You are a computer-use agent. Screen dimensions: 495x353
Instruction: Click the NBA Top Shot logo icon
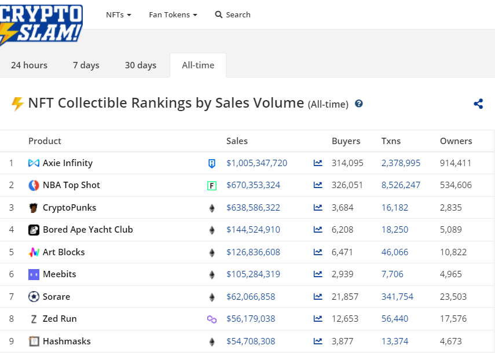pyautogui.click(x=34, y=185)
